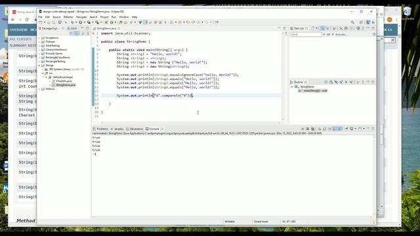The width and height of the screenshot is (420, 236).
Task: Switch to the Problems tab
Action: [100, 129]
